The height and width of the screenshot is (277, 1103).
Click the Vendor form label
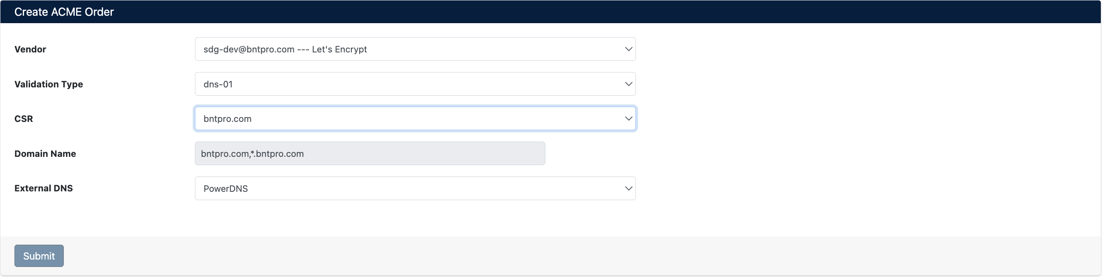point(30,49)
